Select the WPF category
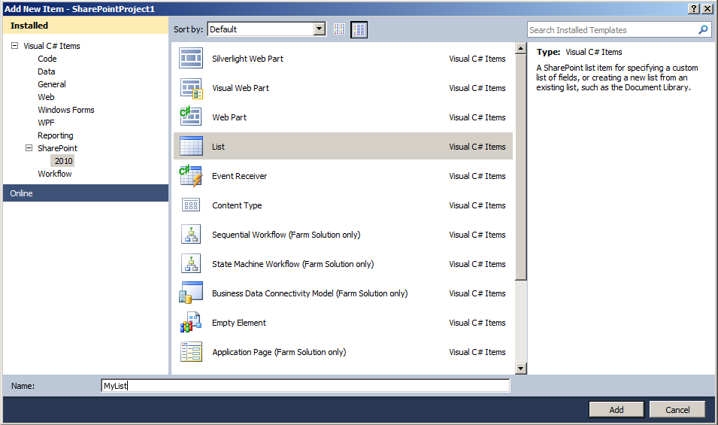 pyautogui.click(x=46, y=123)
